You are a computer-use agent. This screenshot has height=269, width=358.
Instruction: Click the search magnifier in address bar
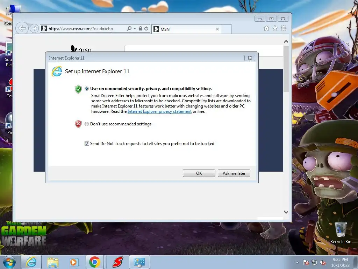[129, 29]
